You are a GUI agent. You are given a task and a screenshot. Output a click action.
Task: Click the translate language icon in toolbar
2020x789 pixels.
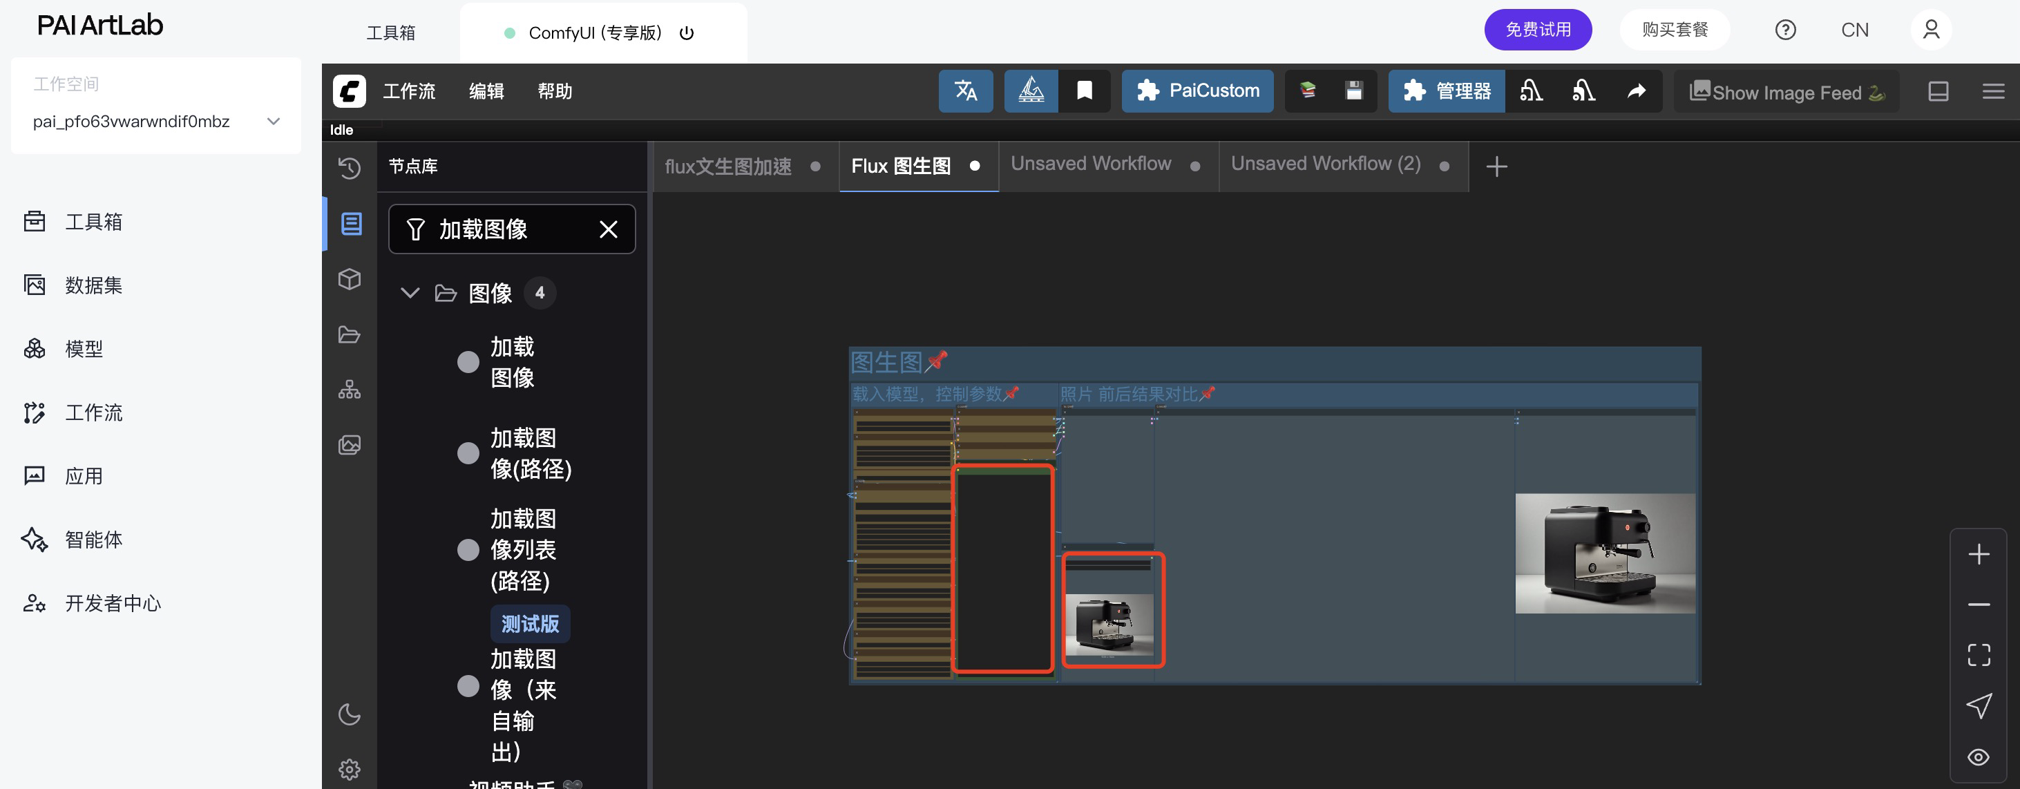(x=965, y=91)
